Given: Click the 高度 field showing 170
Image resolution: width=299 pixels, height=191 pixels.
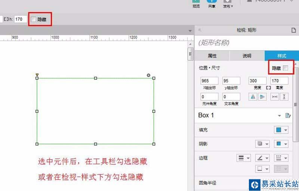Looking at the screenshot, I should 279,81.
